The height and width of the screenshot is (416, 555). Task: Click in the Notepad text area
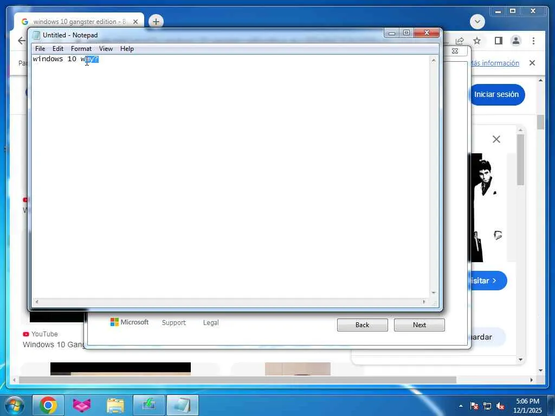(231, 177)
